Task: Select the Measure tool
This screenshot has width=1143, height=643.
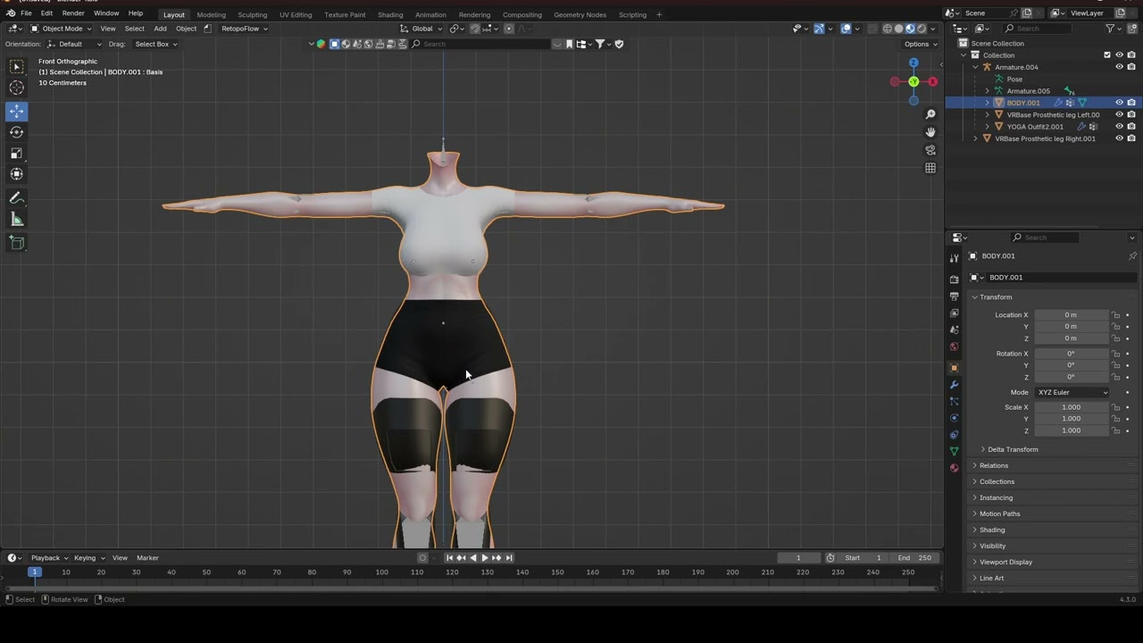Action: tap(17, 220)
